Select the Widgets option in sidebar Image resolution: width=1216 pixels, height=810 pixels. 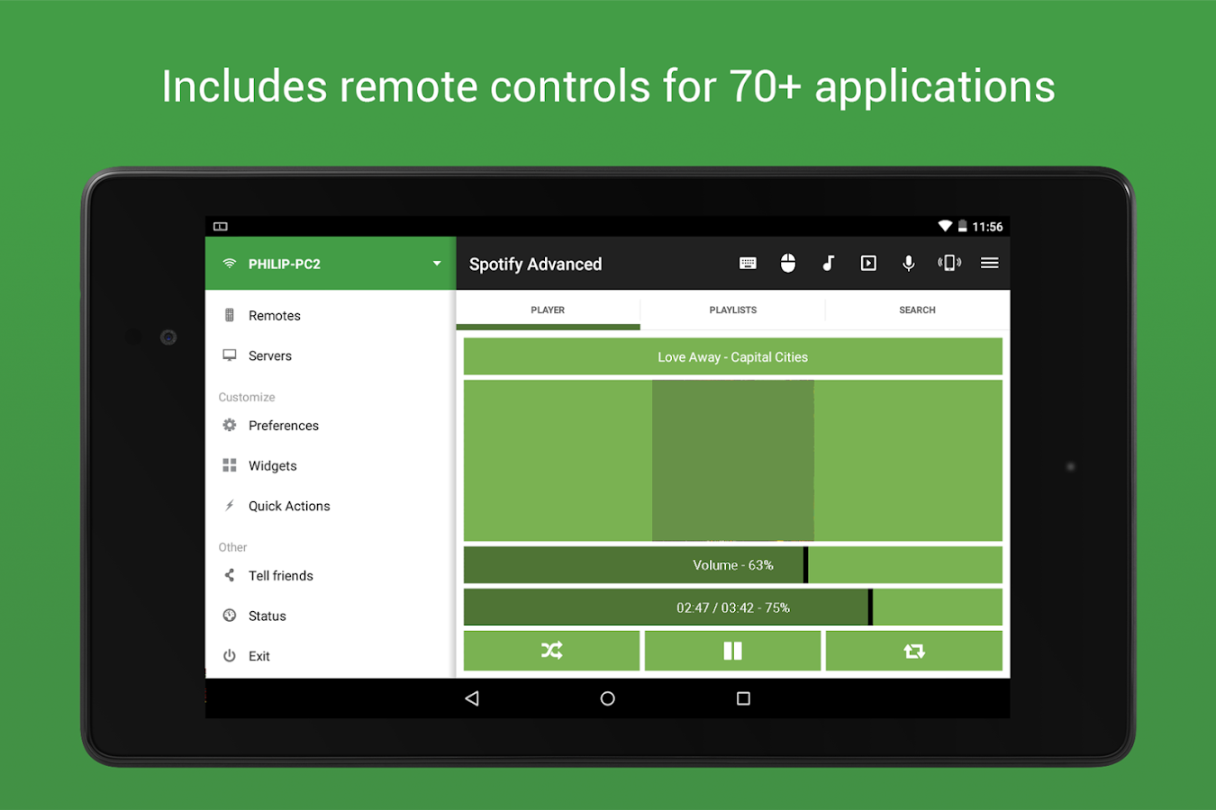272,465
